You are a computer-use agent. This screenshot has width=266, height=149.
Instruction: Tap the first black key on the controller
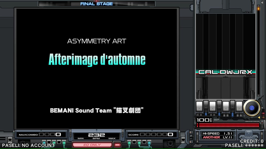(x=206, y=105)
